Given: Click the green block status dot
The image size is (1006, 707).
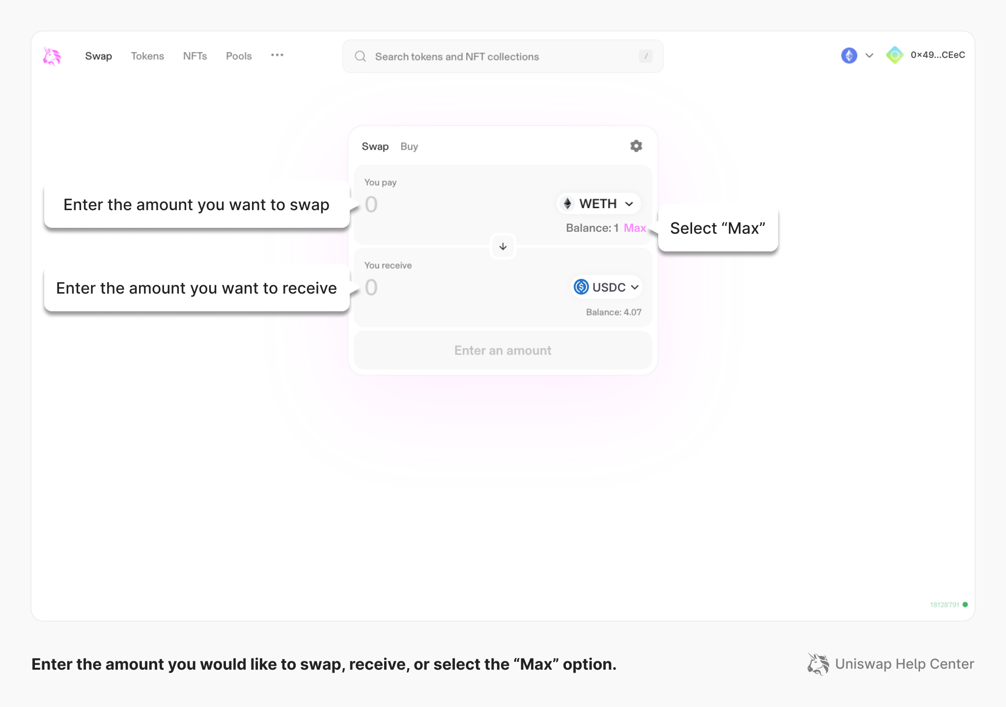Looking at the screenshot, I should (965, 604).
